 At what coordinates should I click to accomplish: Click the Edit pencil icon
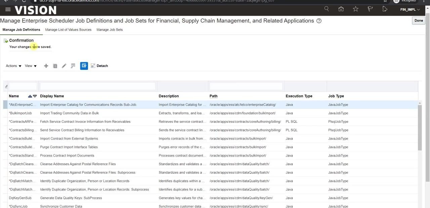coord(64,66)
